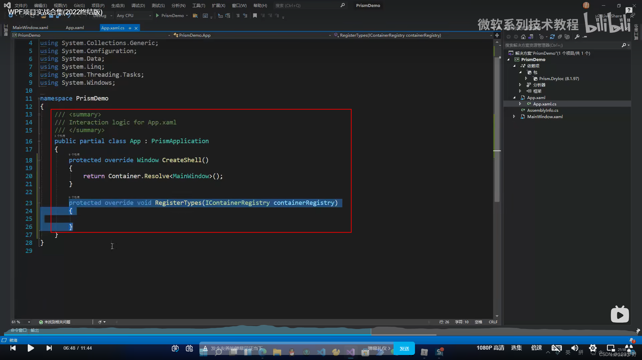
Task: Toggle the bookmark icon in the toolbar
Action: point(255,16)
